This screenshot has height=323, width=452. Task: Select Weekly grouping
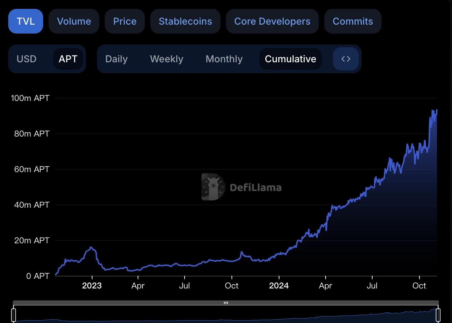point(166,59)
